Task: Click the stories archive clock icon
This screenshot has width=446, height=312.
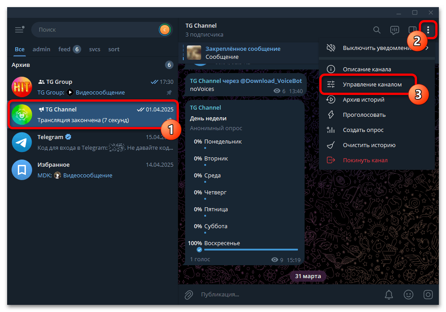Action: [331, 99]
